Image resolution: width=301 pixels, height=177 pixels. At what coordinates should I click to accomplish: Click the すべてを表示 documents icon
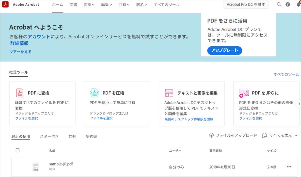point(264,135)
